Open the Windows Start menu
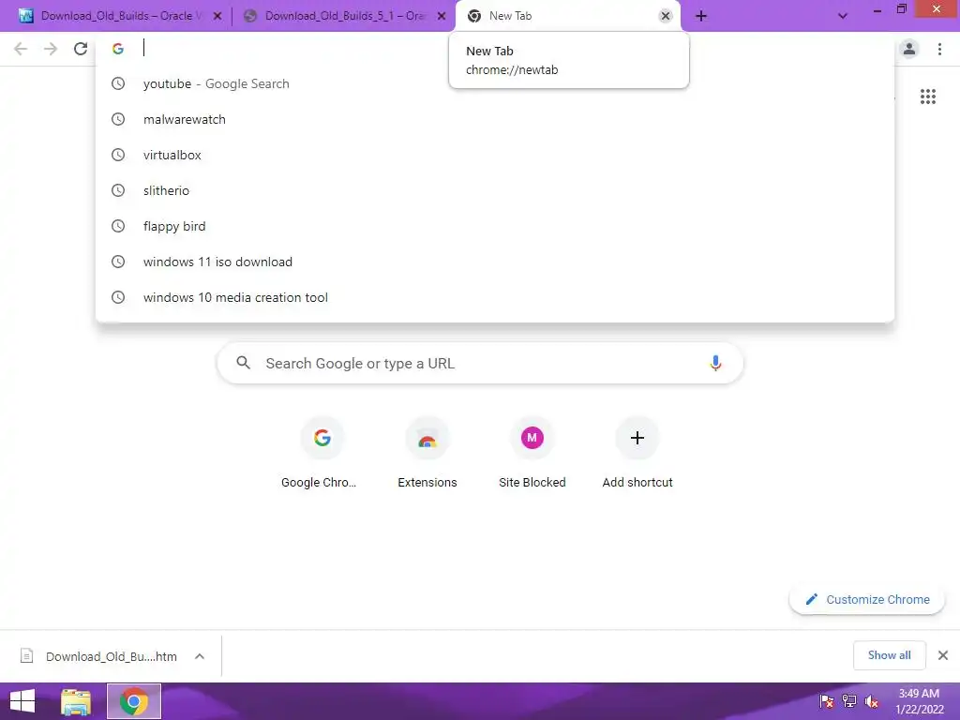 pyautogui.click(x=22, y=701)
